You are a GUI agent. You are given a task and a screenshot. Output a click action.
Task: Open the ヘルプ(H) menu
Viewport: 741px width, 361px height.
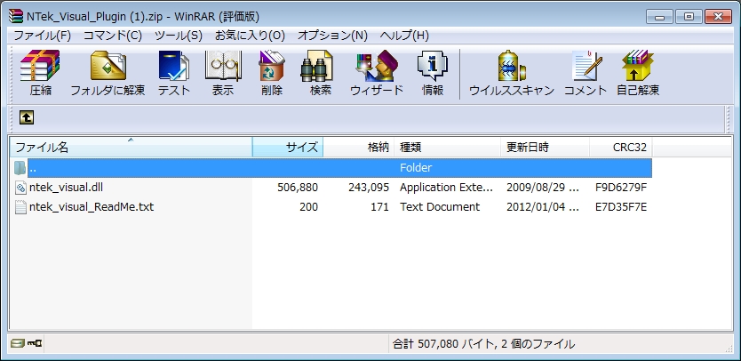(404, 36)
